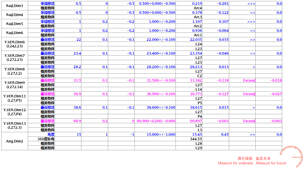
Task: Click measured value 1.107
Action: coord(197,22)
